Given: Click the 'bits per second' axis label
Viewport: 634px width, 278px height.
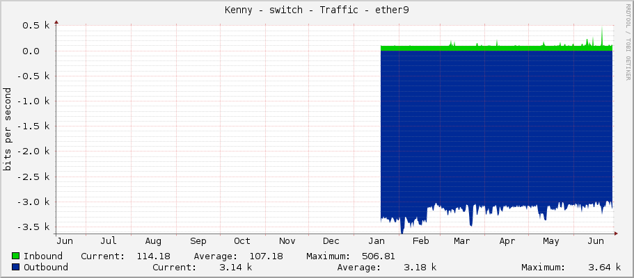Looking at the screenshot, I should point(7,129).
